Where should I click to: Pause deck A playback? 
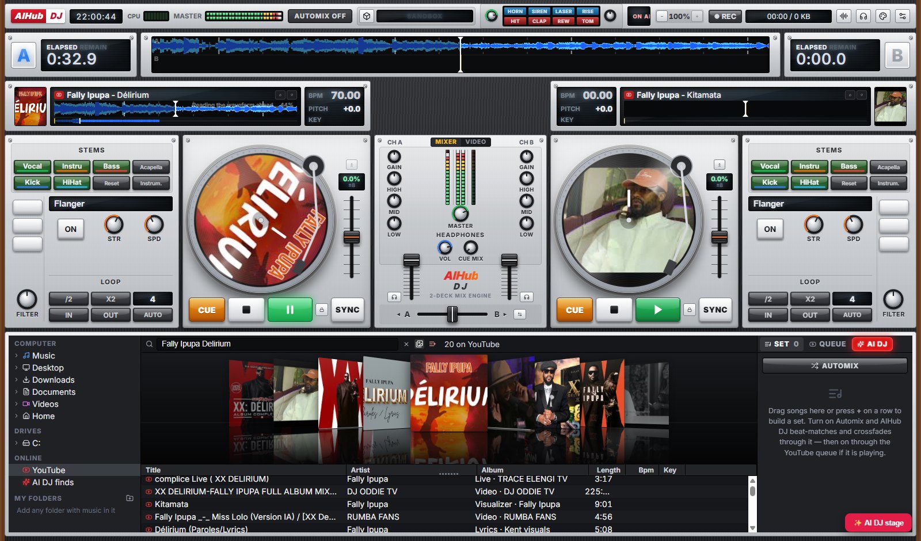[x=290, y=310]
